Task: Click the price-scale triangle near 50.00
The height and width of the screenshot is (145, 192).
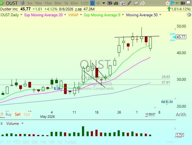Action: tap(175, 29)
